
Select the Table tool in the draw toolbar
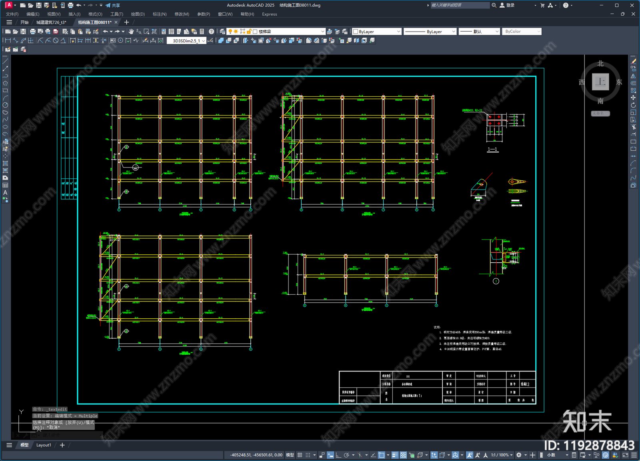[5, 185]
